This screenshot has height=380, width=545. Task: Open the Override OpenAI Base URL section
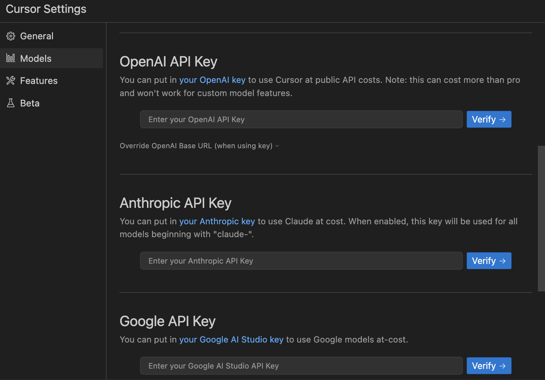click(200, 146)
